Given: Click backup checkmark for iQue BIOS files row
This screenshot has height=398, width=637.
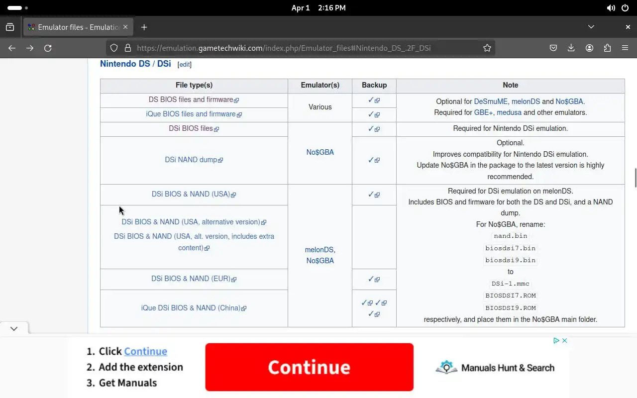Looking at the screenshot, I should (x=374, y=114).
